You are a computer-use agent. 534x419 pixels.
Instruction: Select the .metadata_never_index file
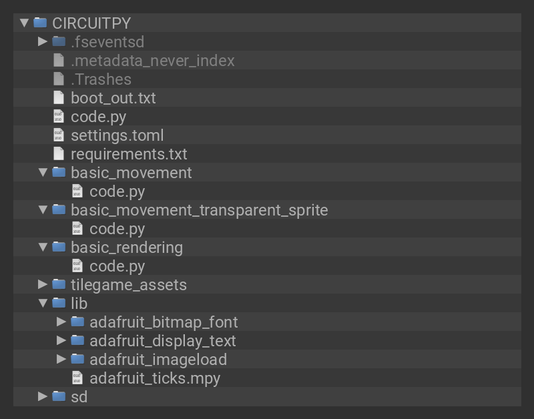152,61
